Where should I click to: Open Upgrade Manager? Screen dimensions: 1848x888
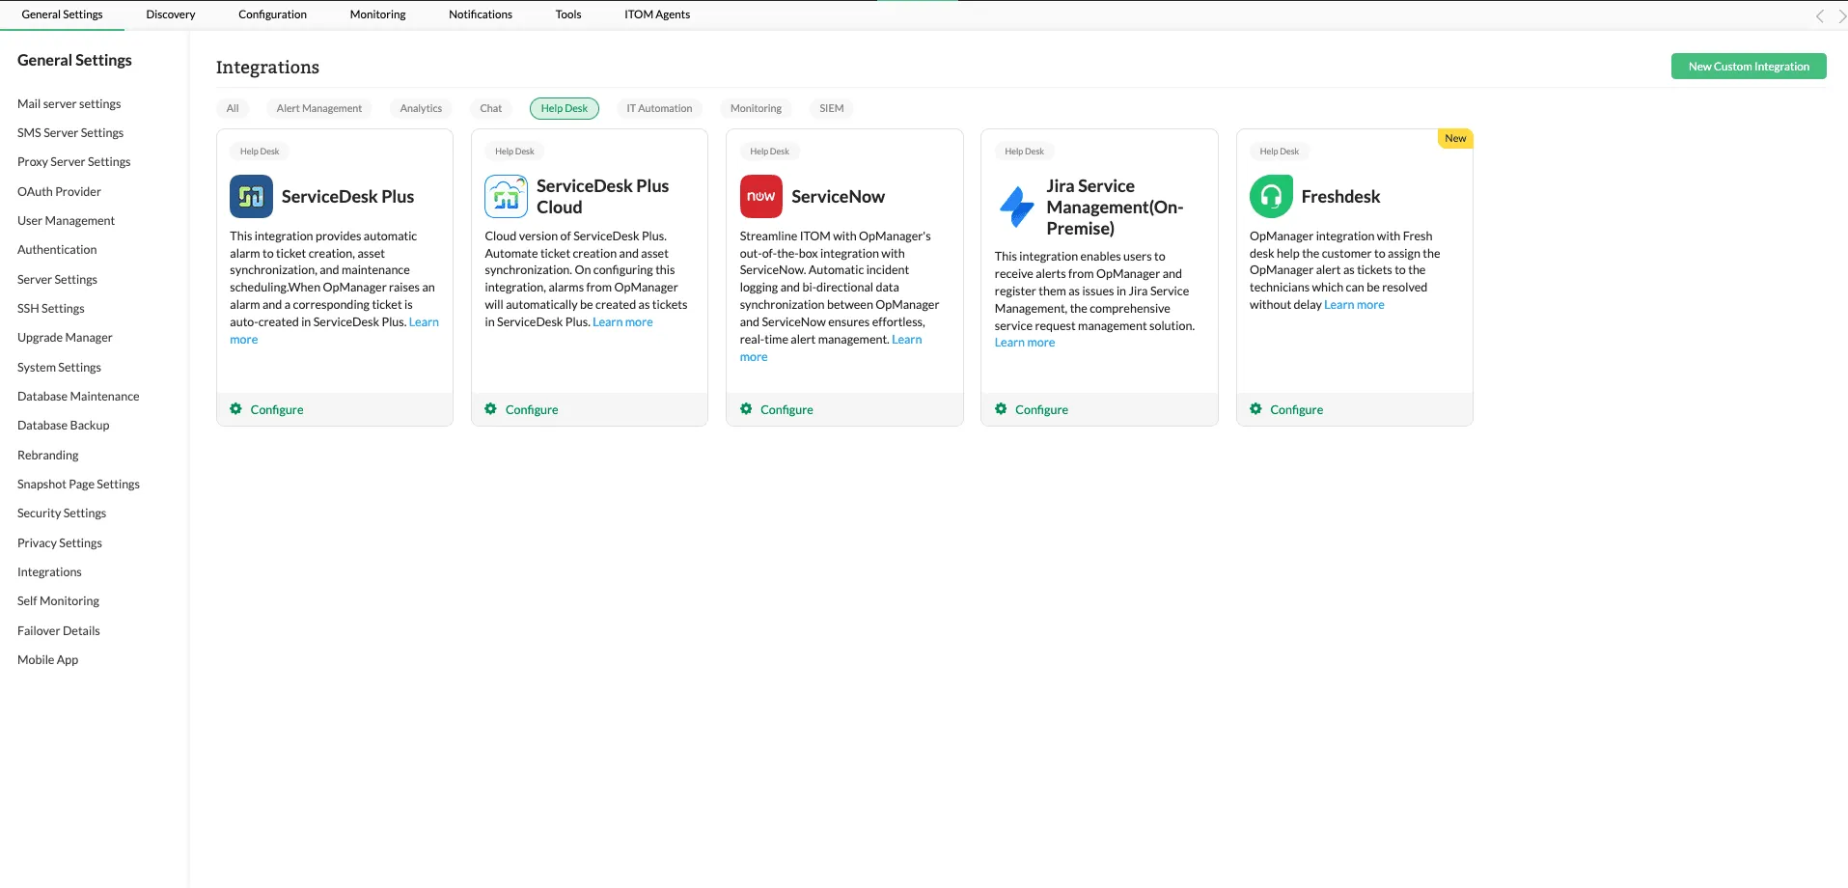65,338
